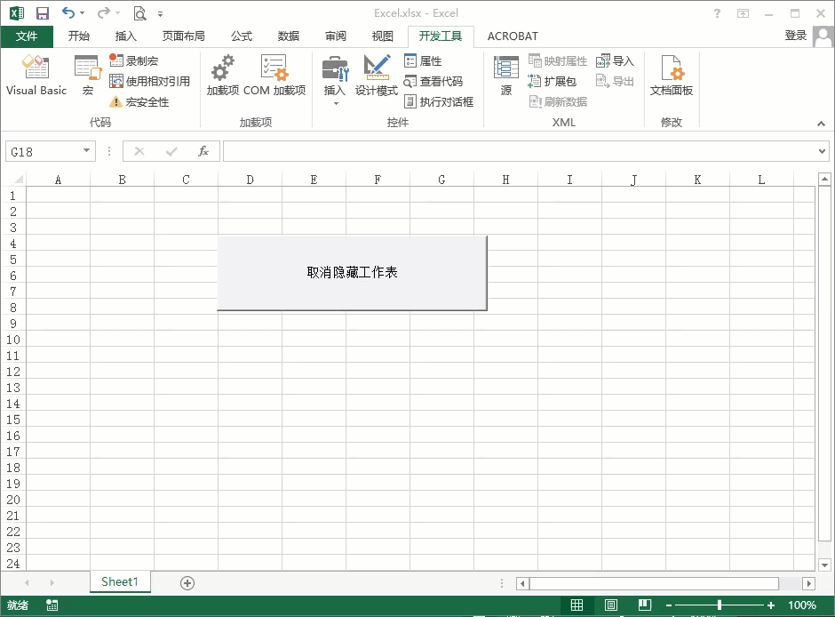Image resolution: width=835 pixels, height=617 pixels.
Task: Open the Name Box dropdown
Action: coord(86,151)
